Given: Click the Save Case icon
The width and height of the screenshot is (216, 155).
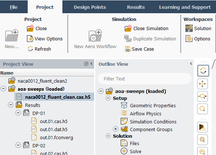Looking at the screenshot, I should tap(128, 49).
